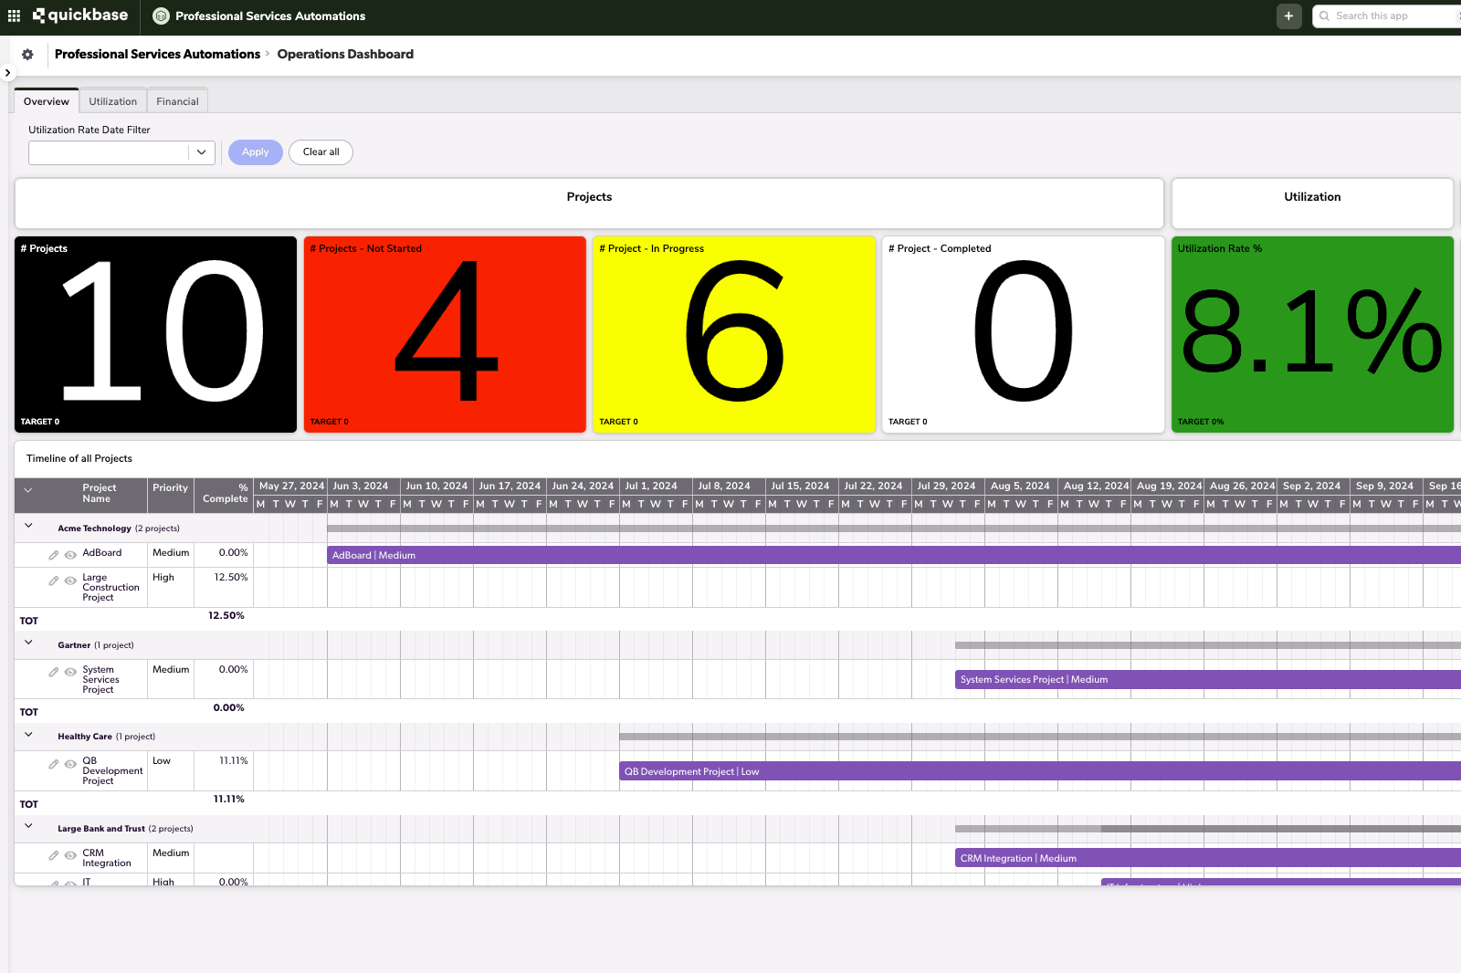The image size is (1461, 973).
Task: Edit the CRM Integration record via pencil icon
Action: pos(53,856)
